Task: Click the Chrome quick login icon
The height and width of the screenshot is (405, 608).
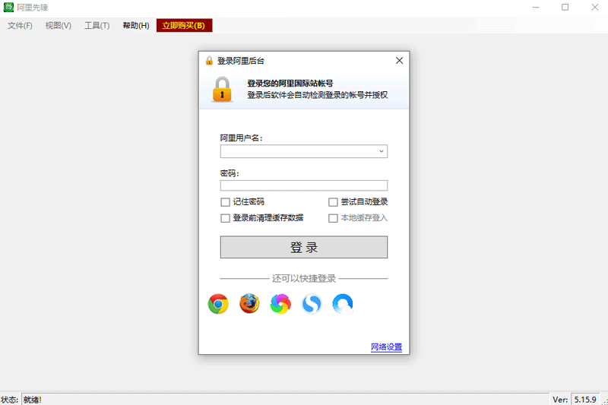Action: click(218, 304)
